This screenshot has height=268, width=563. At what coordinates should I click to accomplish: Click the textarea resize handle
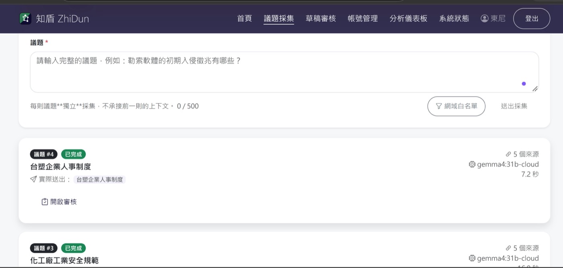pyautogui.click(x=535, y=89)
